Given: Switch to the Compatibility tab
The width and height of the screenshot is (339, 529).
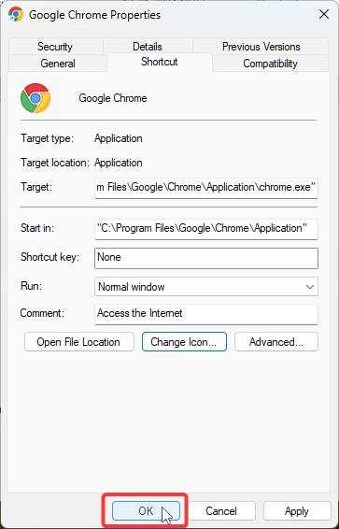Looking at the screenshot, I should [270, 64].
